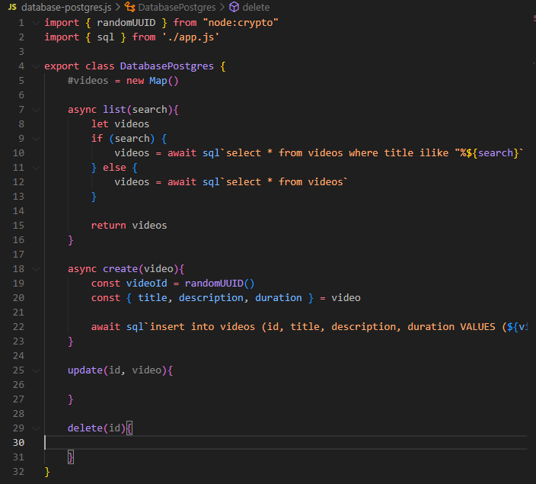Viewport: 536px width, 484px height.
Task: Click the DatabasePostgres class name on line 4
Action: [x=167, y=66]
